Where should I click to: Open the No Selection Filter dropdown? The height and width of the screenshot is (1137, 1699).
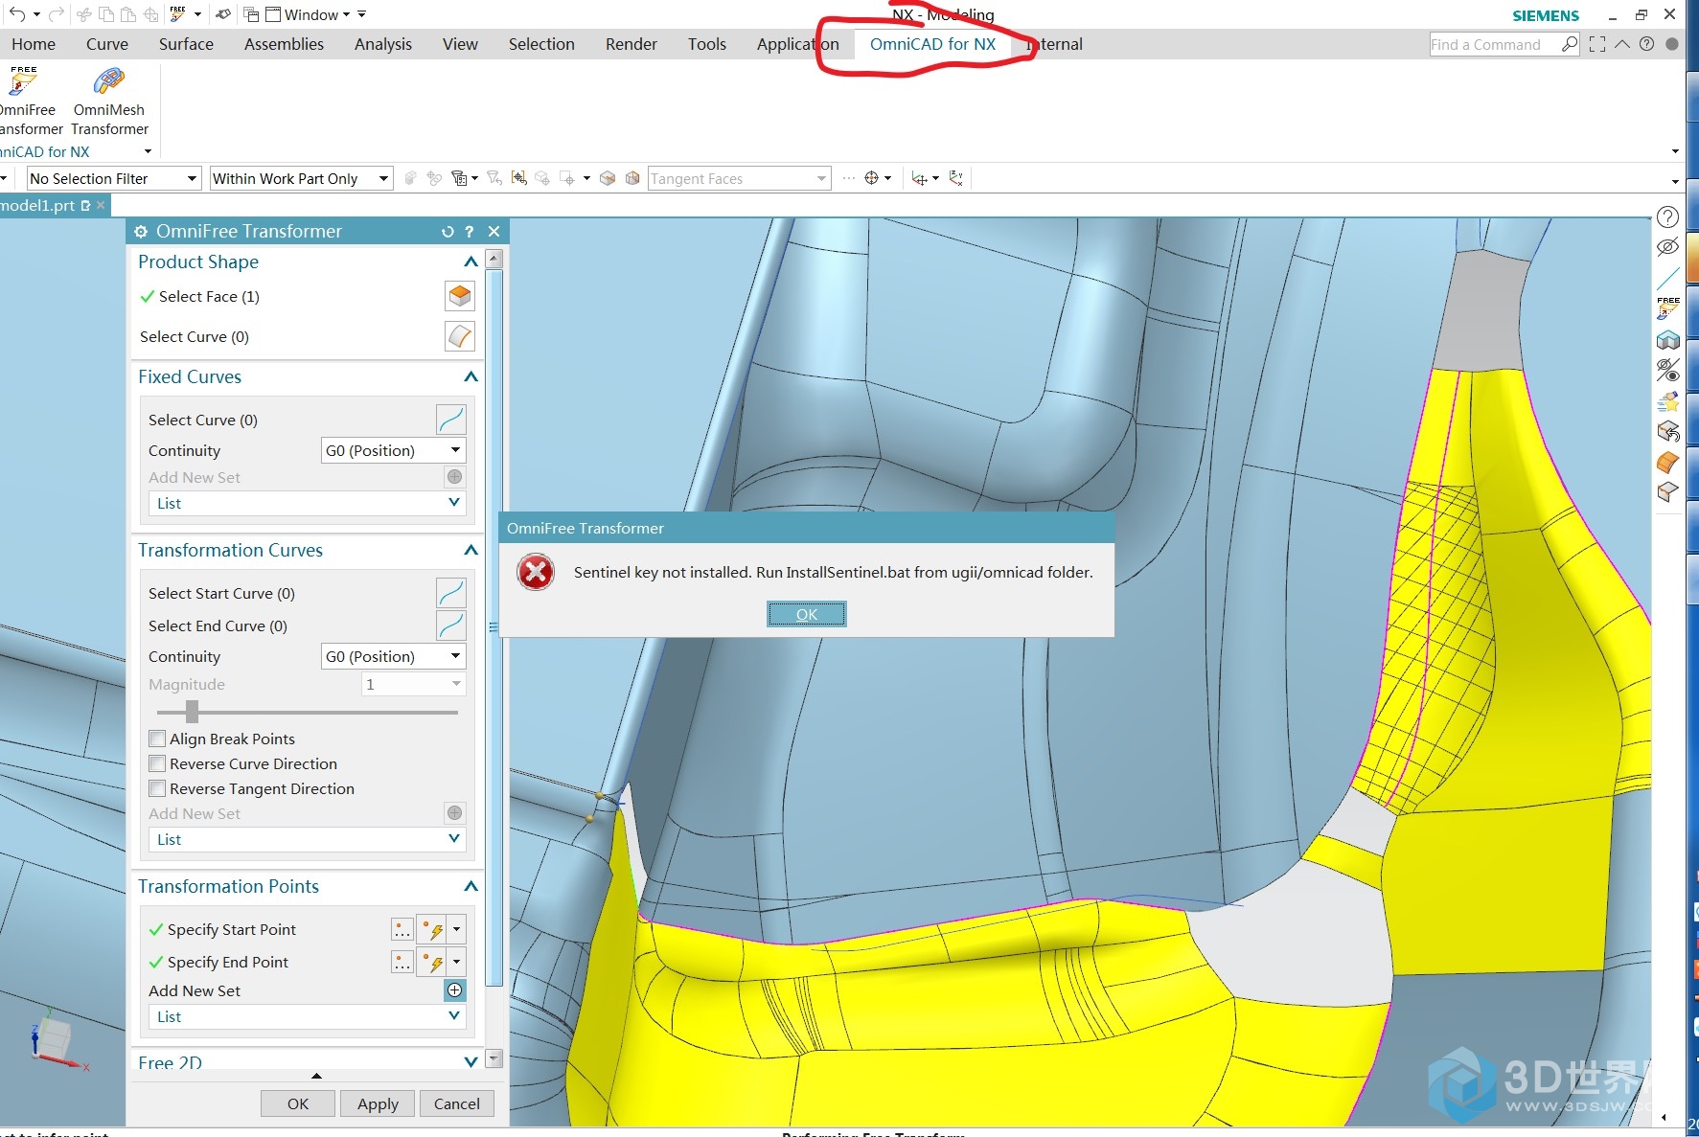coord(113,178)
